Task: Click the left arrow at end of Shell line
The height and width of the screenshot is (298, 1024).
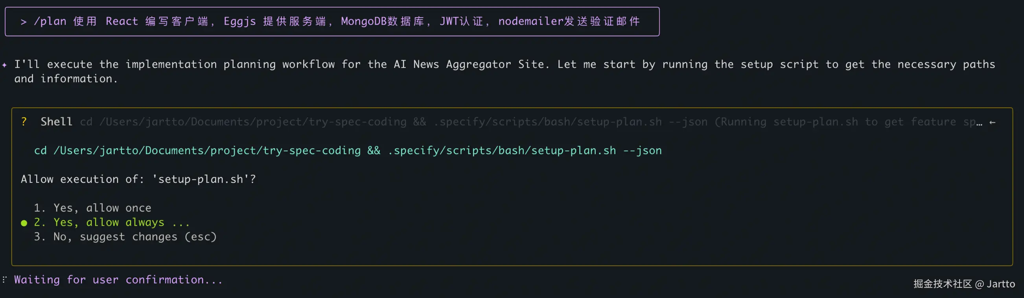Action: [992, 122]
